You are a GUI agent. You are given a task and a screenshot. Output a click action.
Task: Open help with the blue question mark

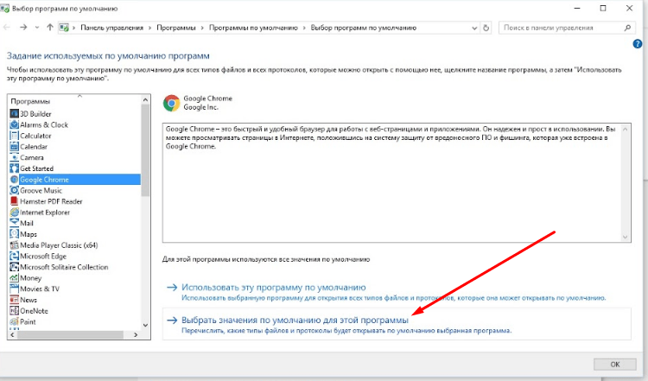[638, 44]
